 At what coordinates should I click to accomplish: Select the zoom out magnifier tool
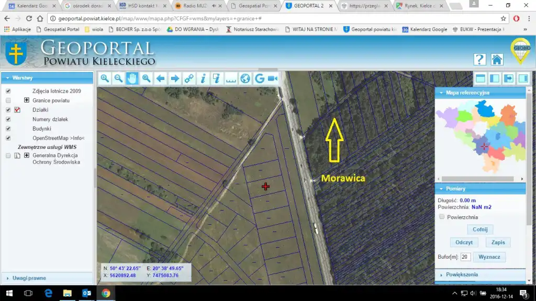pos(119,78)
